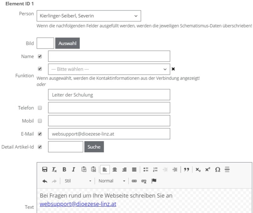The width and height of the screenshot is (253, 213).
Task: Apply italic formatting in the editor
Action: pyautogui.click(x=74, y=170)
